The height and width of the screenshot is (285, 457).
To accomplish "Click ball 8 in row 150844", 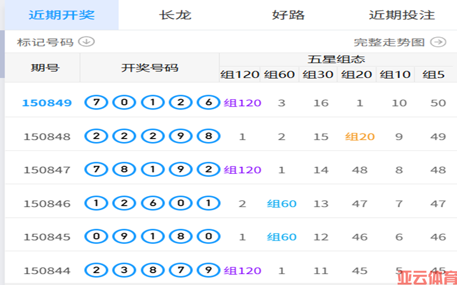I will [x=153, y=270].
